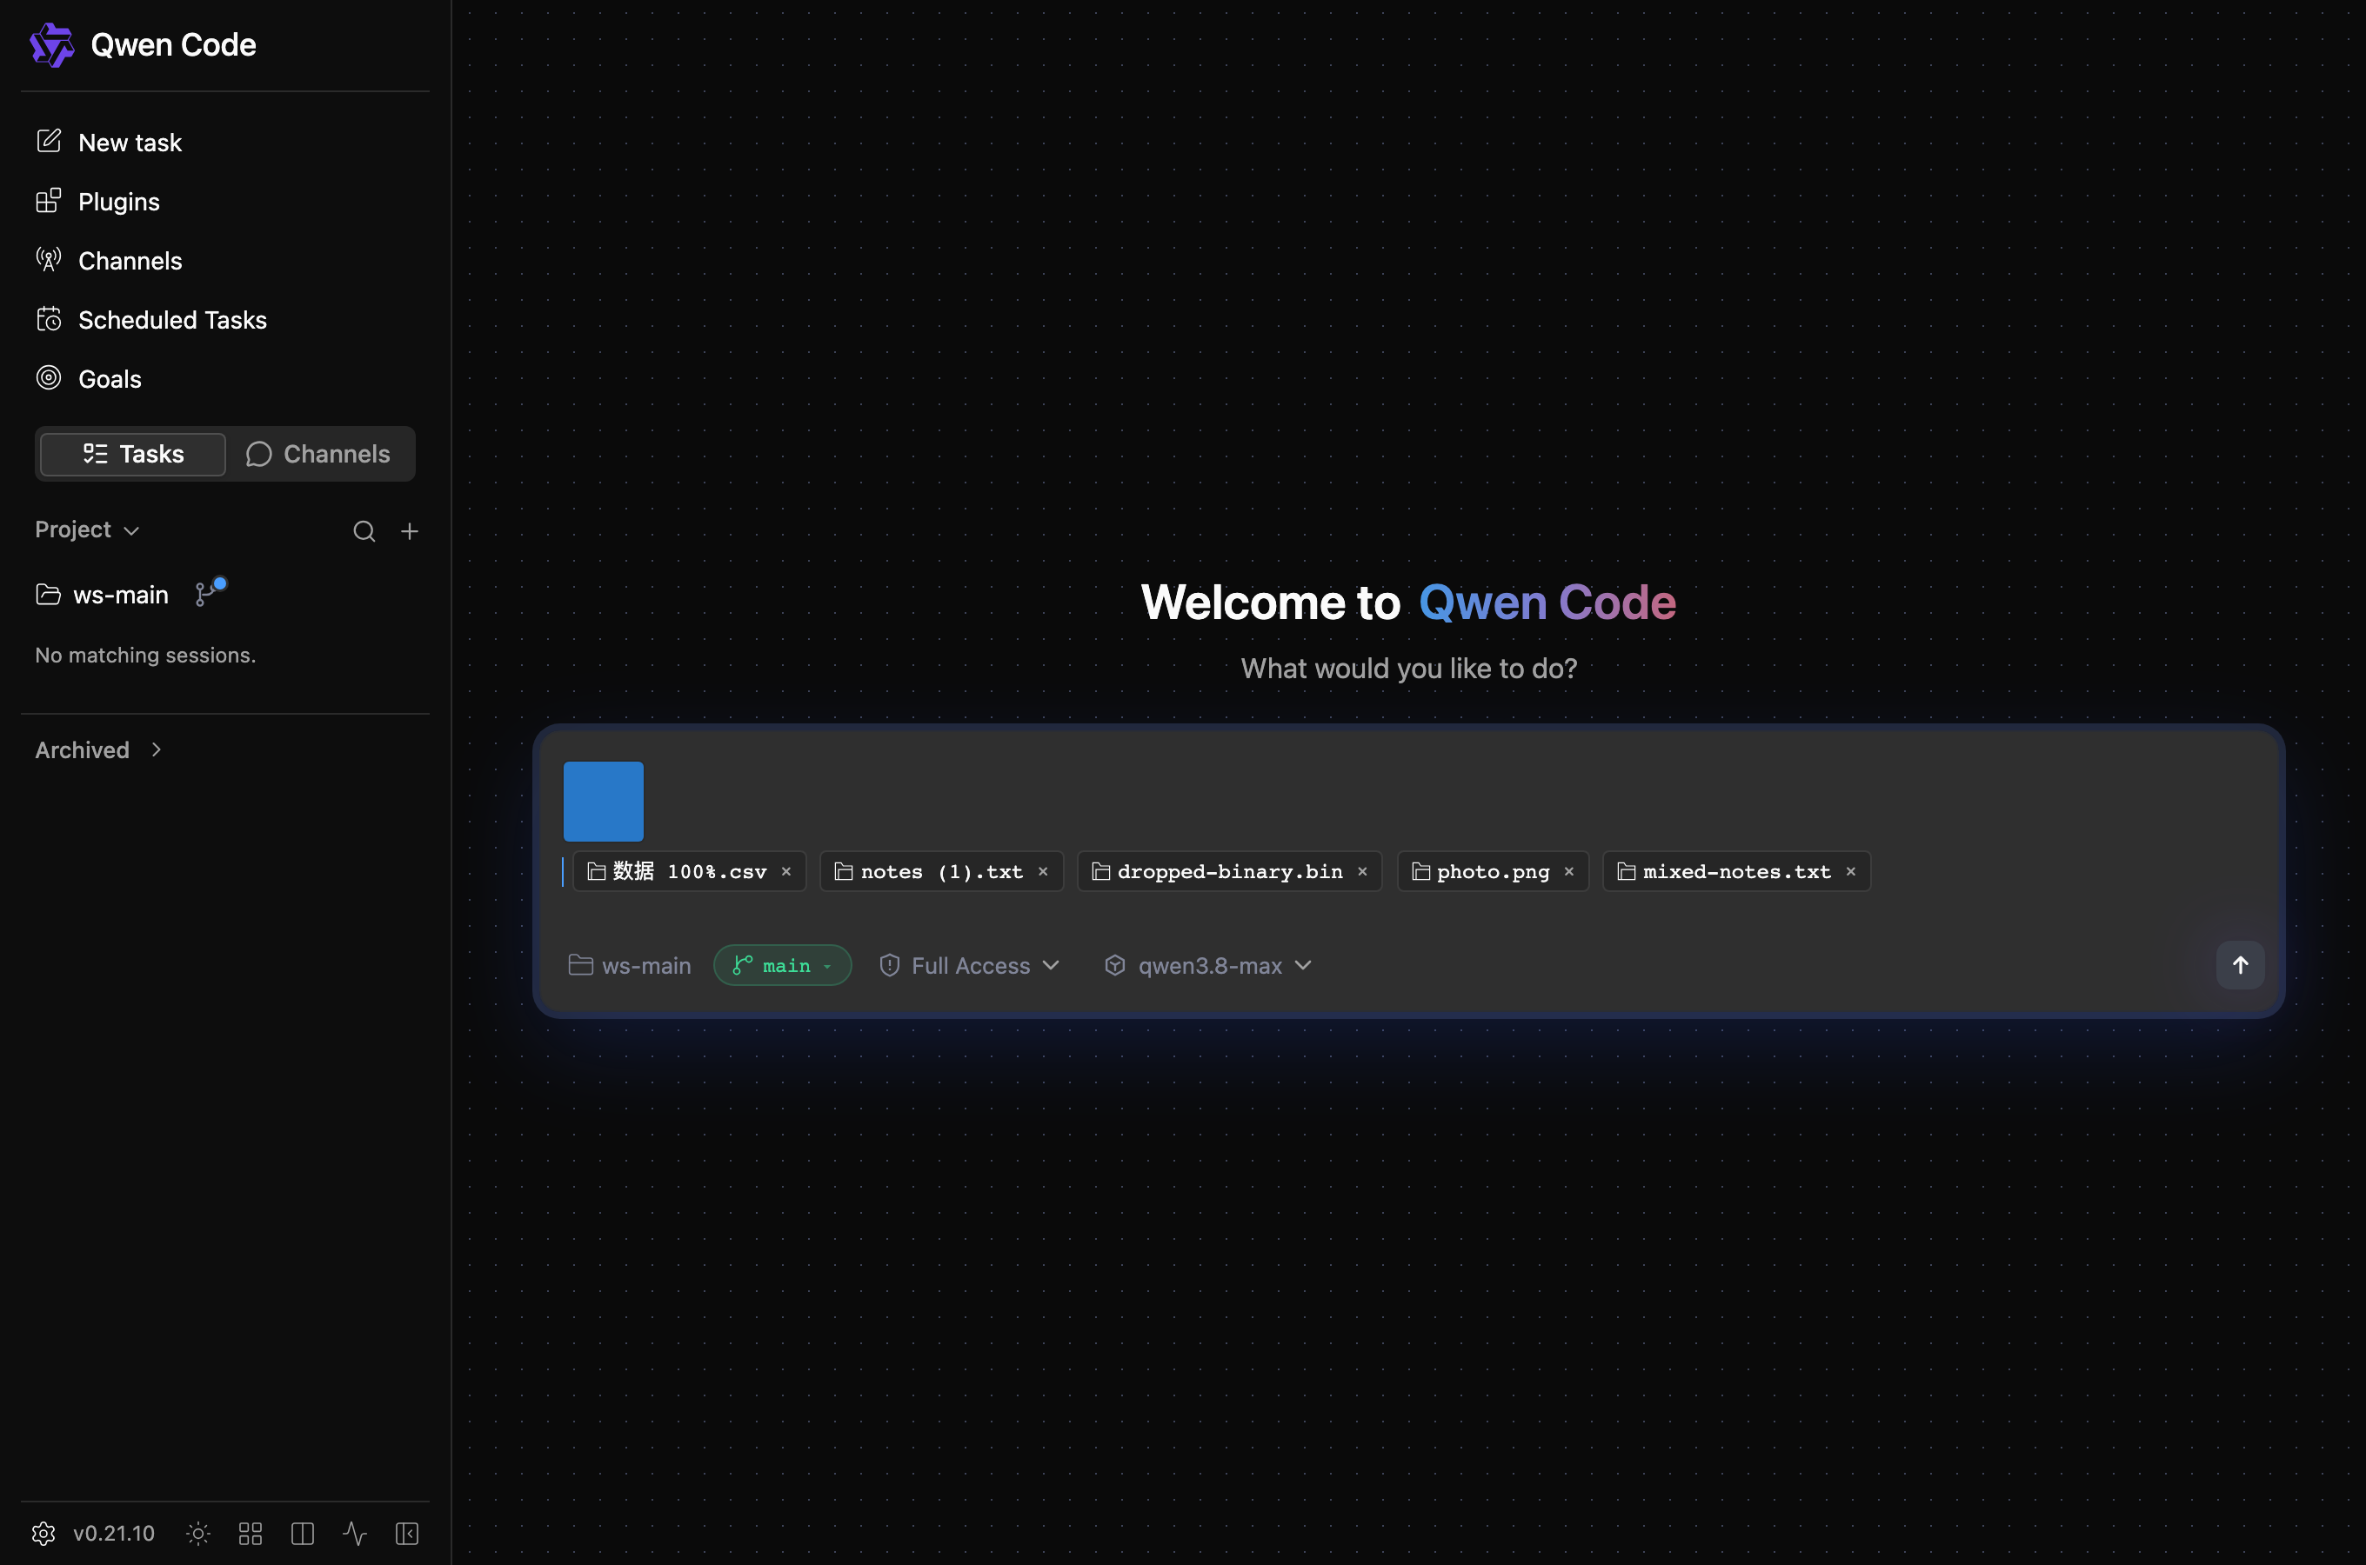Click the 'What would you like to do?' text

1408,669
